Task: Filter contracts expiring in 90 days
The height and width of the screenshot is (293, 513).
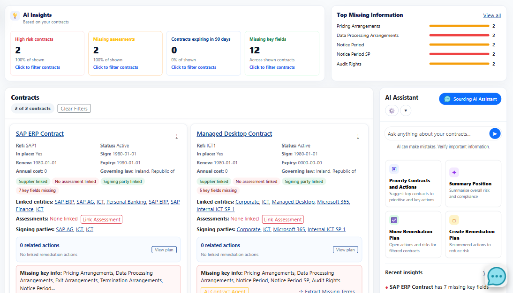Action: [194, 67]
